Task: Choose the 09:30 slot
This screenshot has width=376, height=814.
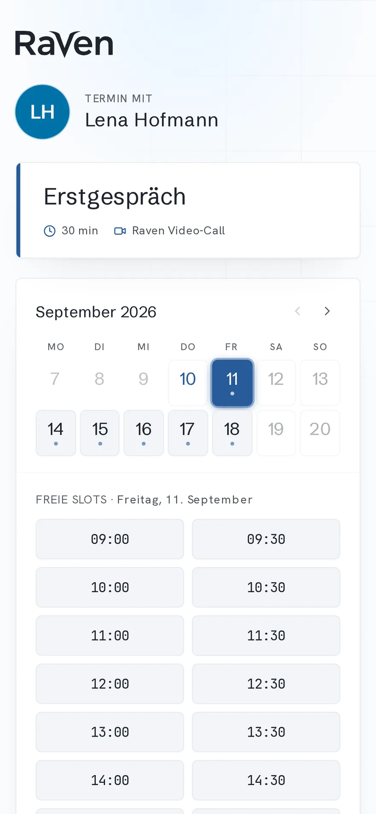Action: (x=266, y=539)
